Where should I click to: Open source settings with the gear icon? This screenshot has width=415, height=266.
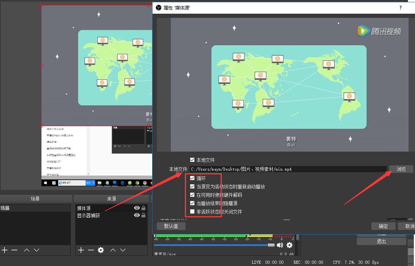pyautogui.click(x=100, y=250)
